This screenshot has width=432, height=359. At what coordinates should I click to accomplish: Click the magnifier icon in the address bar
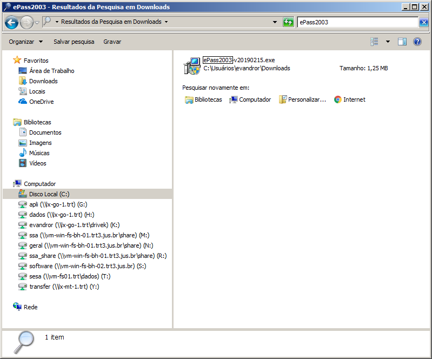pyautogui.click(x=48, y=21)
